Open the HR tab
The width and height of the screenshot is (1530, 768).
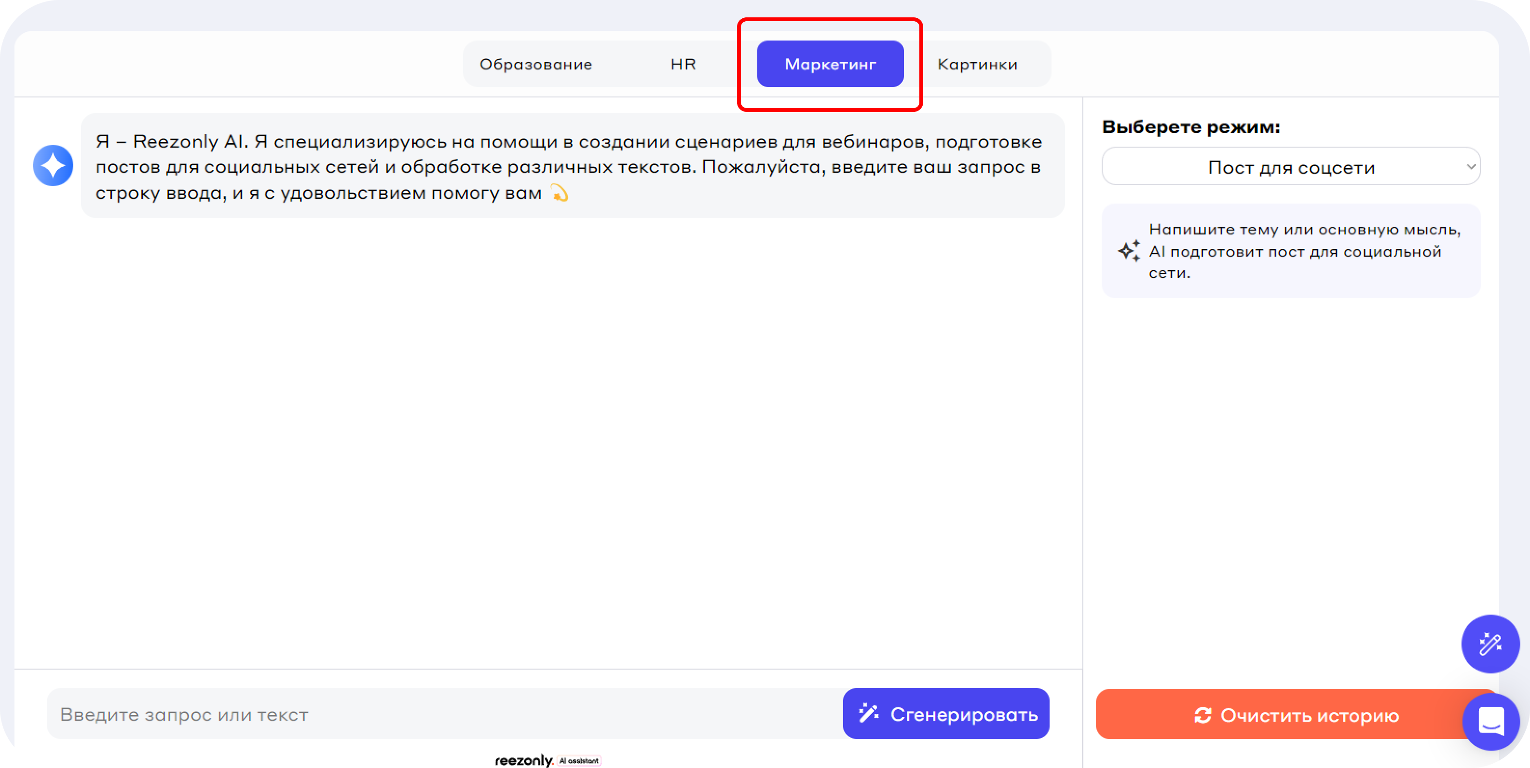(x=683, y=64)
